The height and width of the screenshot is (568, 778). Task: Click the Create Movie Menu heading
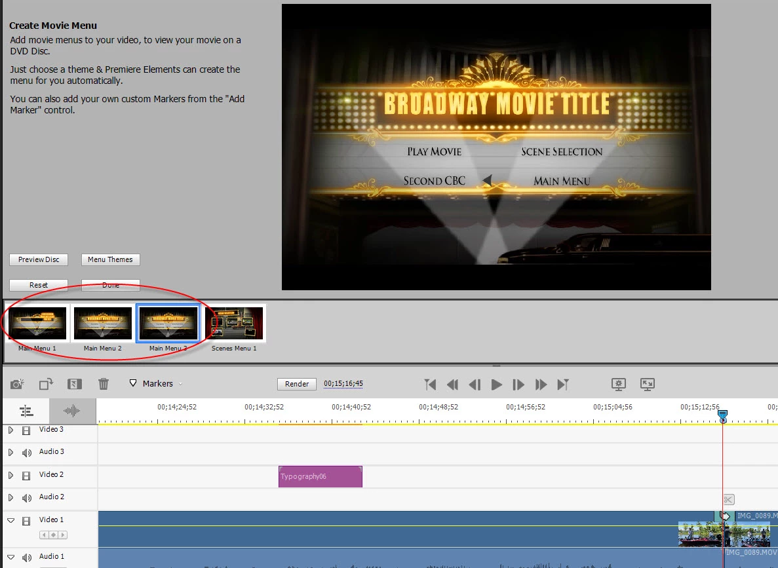click(53, 26)
